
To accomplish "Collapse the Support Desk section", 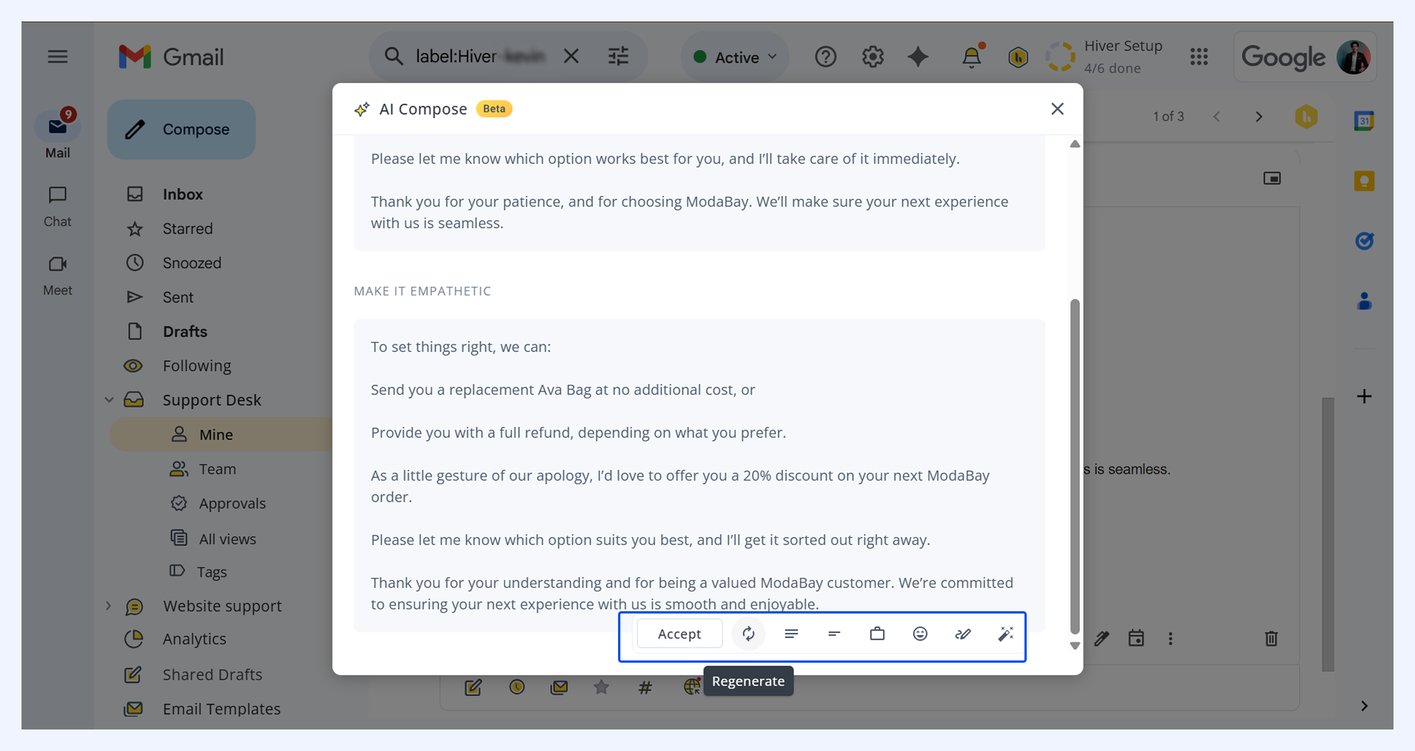I will (109, 400).
